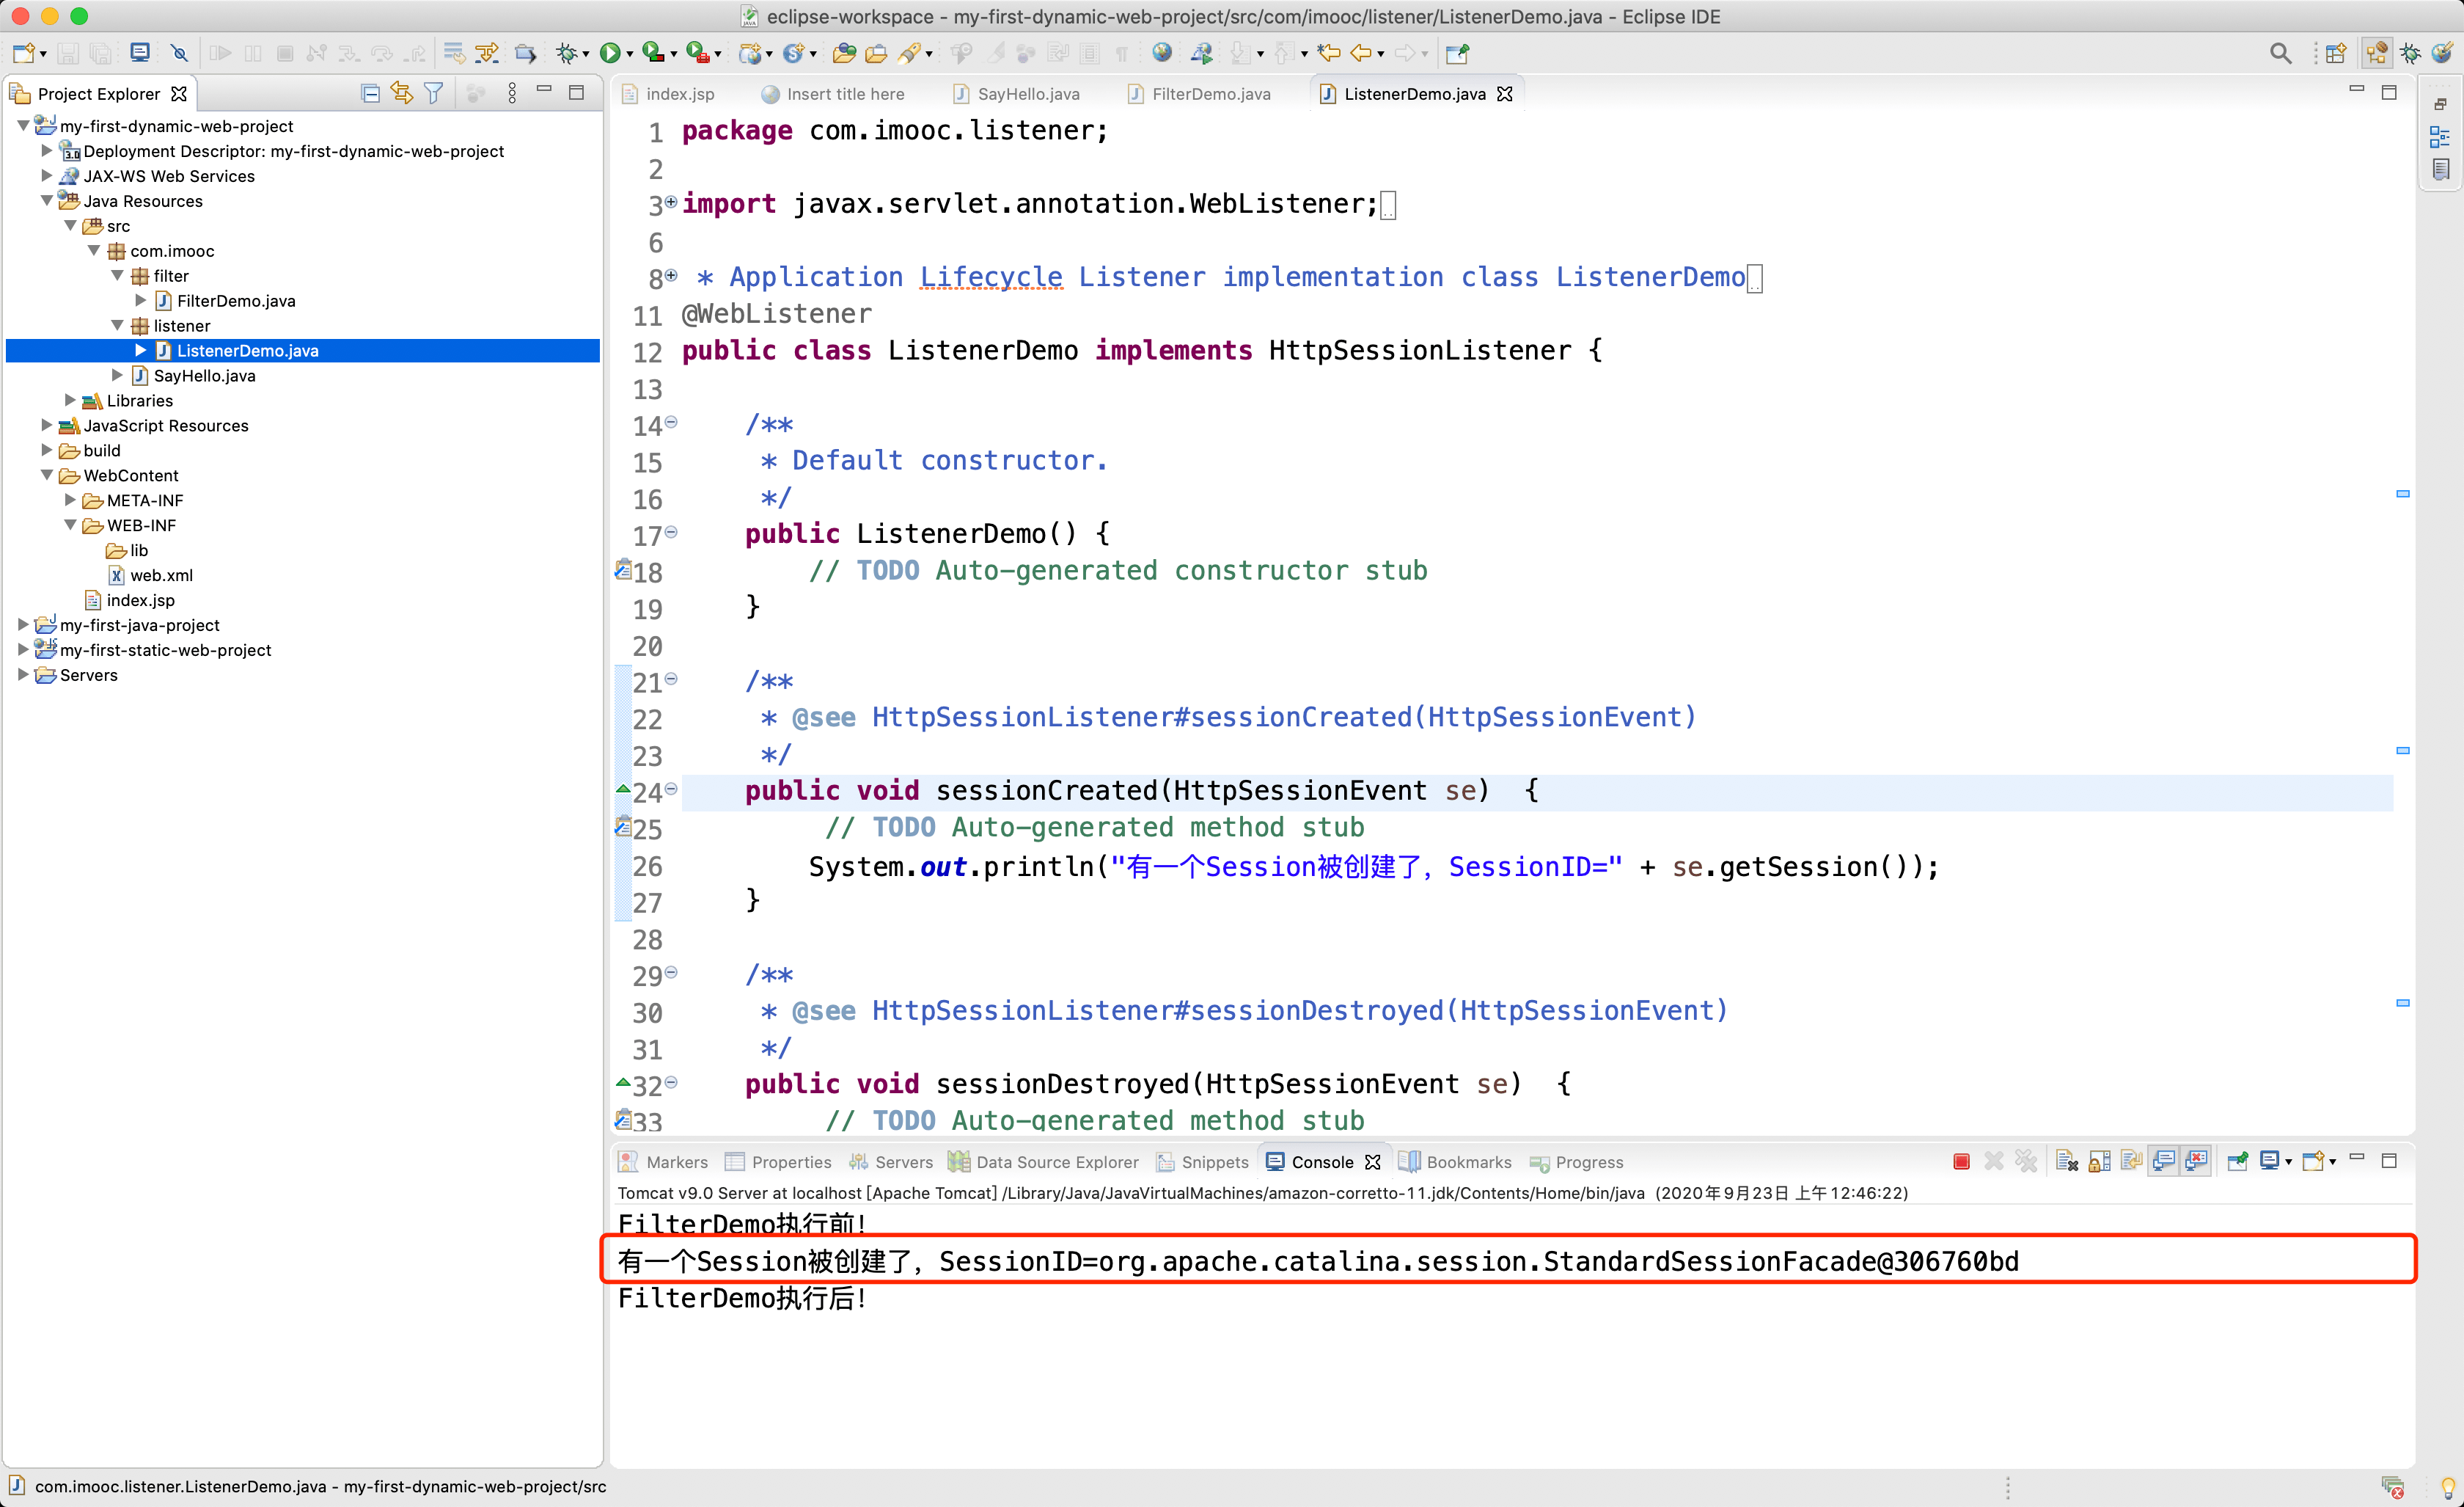The height and width of the screenshot is (1507, 2464).
Task: Terminate the server with the red stop button
Action: pyautogui.click(x=1961, y=1161)
